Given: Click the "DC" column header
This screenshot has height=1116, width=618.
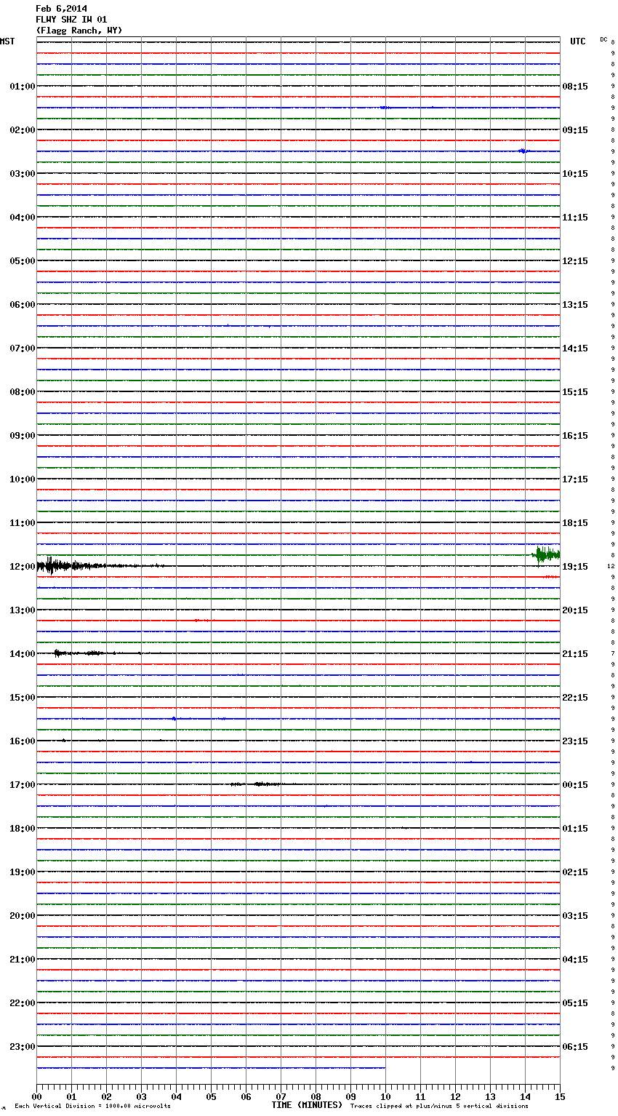Looking at the screenshot, I should pyautogui.click(x=603, y=39).
